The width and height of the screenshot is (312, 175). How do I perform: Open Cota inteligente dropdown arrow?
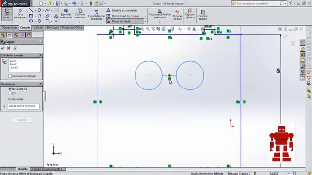point(20,22)
